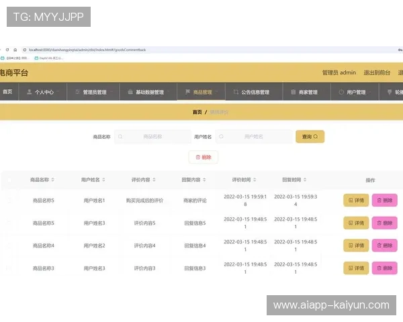Sort the table by 用户姓名 column
Image resolution: width=403 pixels, height=322 pixels.
pyautogui.click(x=103, y=180)
